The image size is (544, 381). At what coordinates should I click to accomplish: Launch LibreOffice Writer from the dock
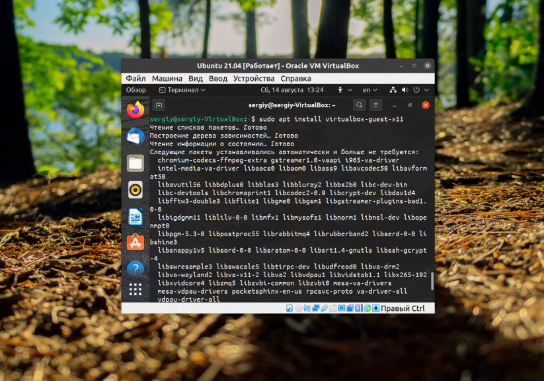pyautogui.click(x=136, y=217)
